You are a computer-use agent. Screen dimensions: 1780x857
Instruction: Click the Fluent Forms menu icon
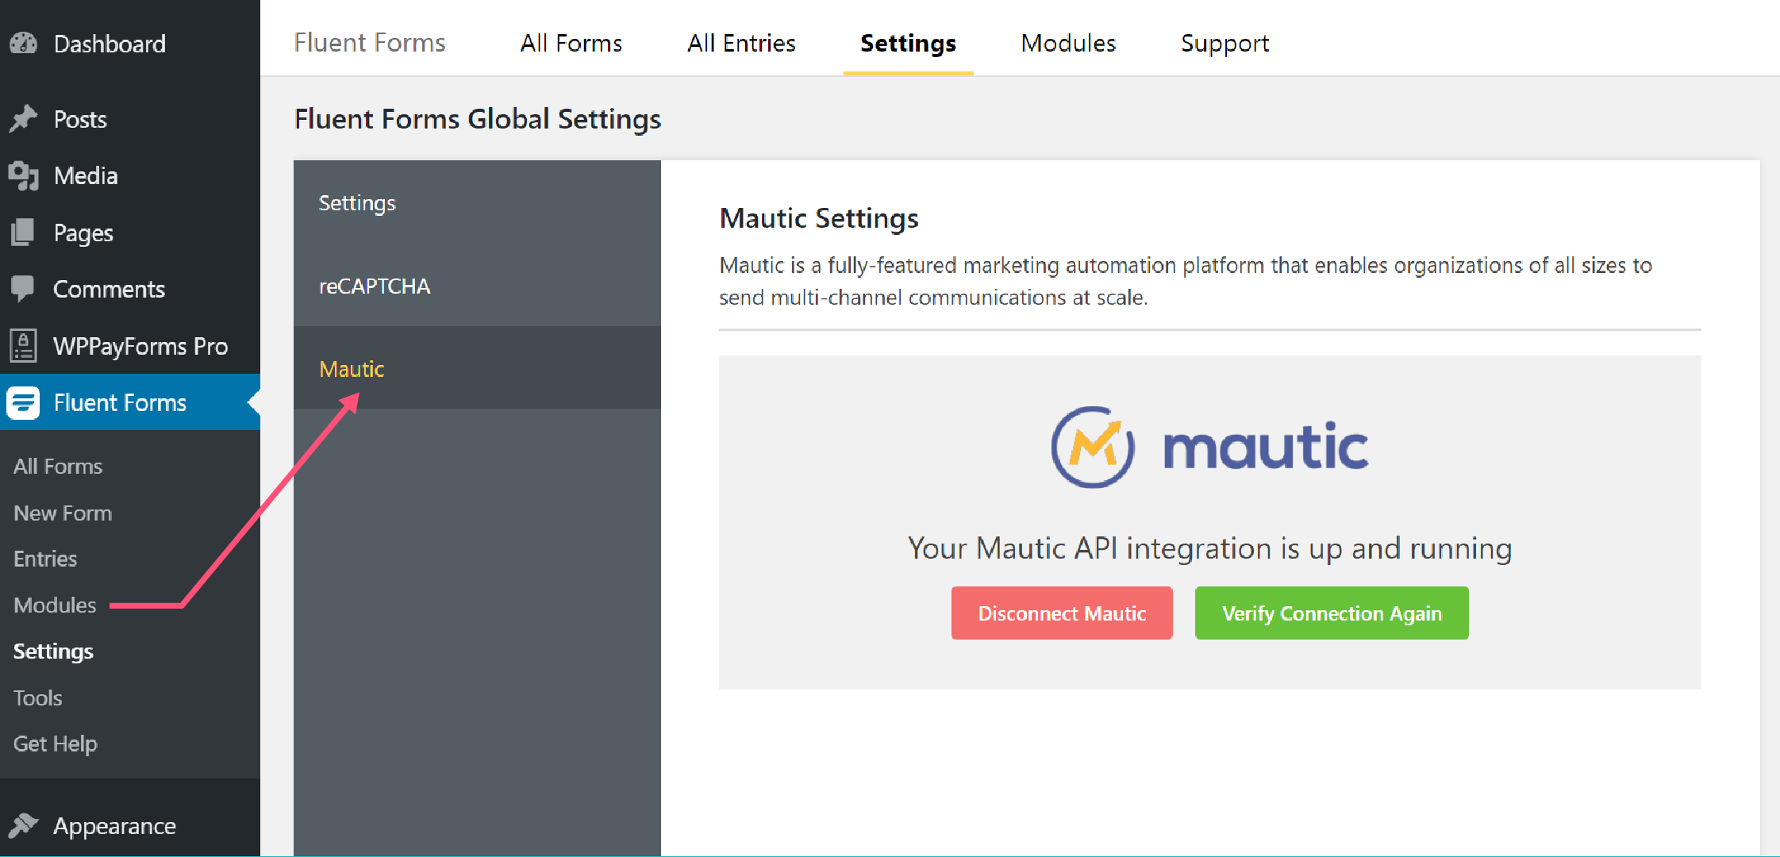[23, 402]
